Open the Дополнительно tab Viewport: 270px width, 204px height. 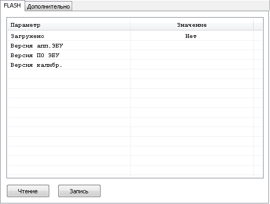(48, 6)
